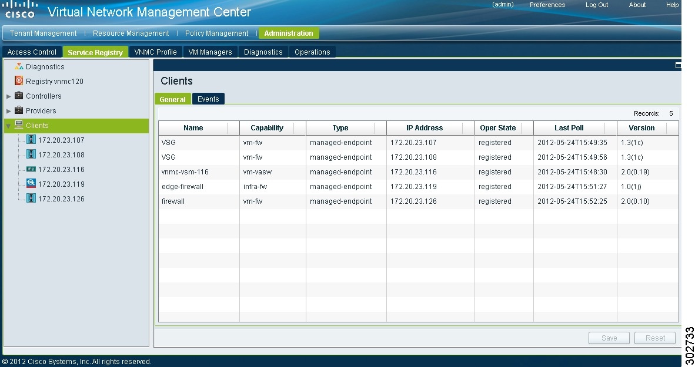The image size is (695, 367).
Task: Open the Diagnostics subtab
Action: tap(263, 52)
